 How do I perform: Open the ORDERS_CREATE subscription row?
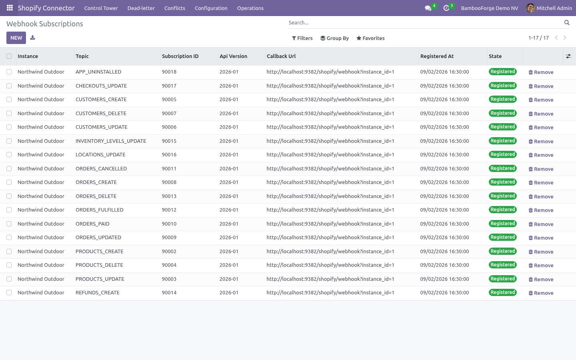pos(288,182)
